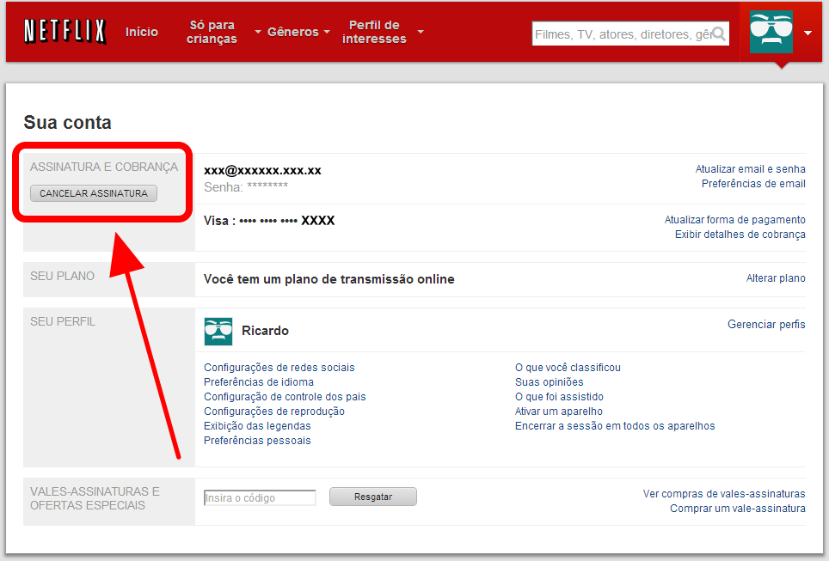The width and height of the screenshot is (829, 561).
Task: Click the Seu Perfil section label
Action: (x=63, y=321)
